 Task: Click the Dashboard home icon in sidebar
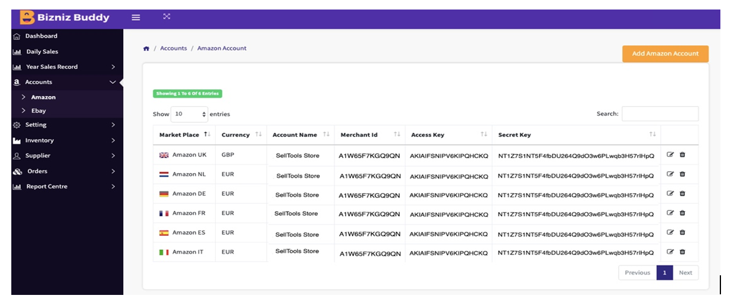click(x=17, y=36)
